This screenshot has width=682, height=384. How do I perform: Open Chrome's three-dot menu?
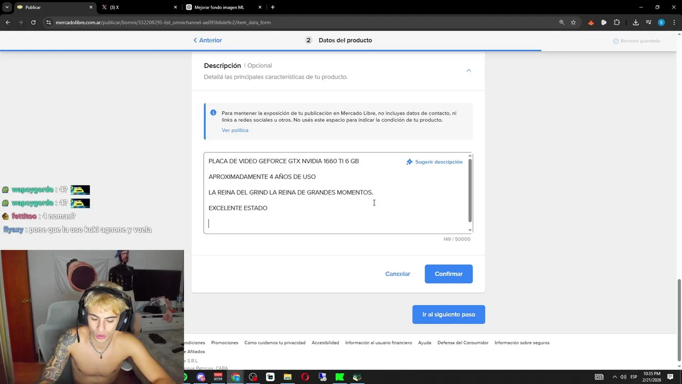point(674,22)
